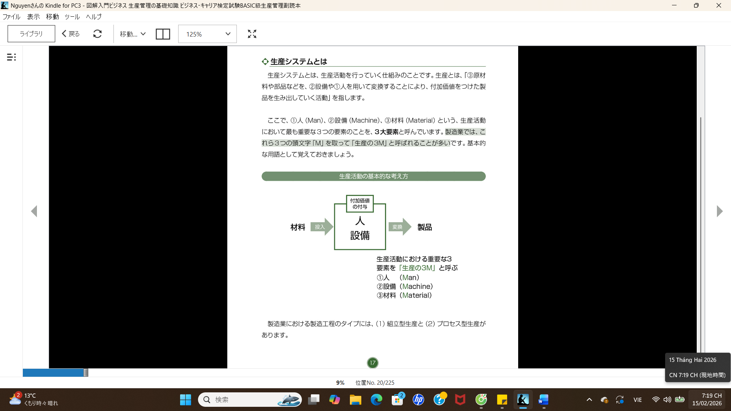Open the table of contents sidebar icon
731x411 pixels.
pyautogui.click(x=11, y=57)
